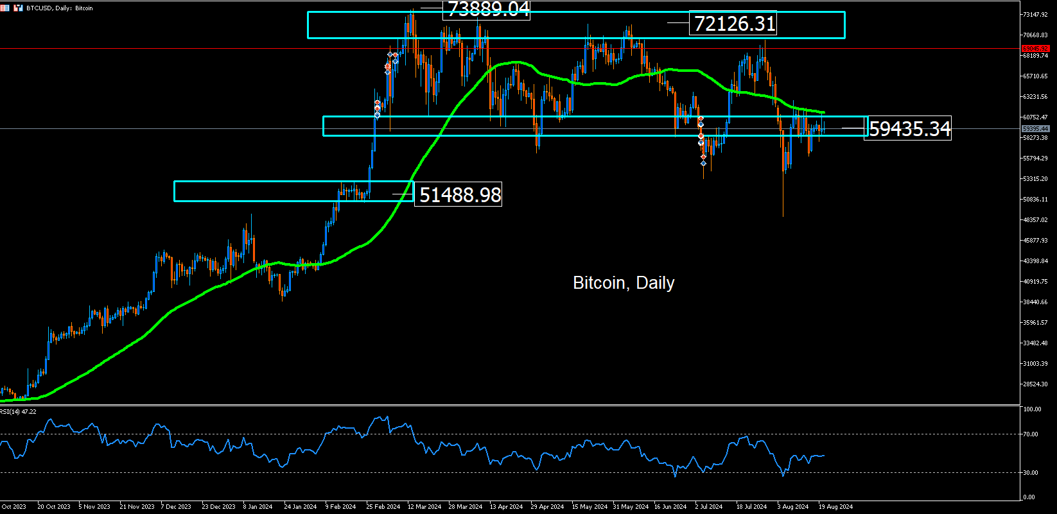This screenshot has width=1057, height=514.
Task: Click the 5 Nov 2023 date label
Action: pyautogui.click(x=95, y=507)
